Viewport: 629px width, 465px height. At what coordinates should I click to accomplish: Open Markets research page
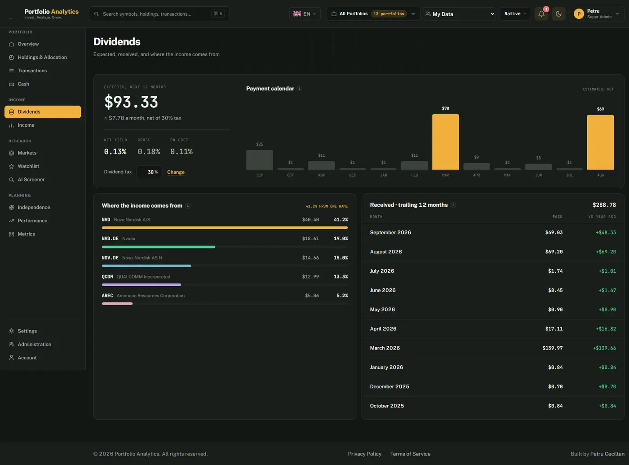(x=43, y=153)
